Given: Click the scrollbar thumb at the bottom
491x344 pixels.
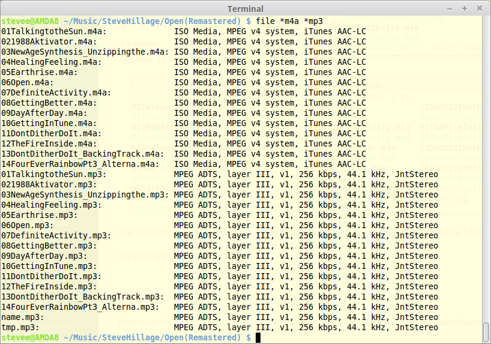Looking at the screenshot, I should tap(487, 330).
